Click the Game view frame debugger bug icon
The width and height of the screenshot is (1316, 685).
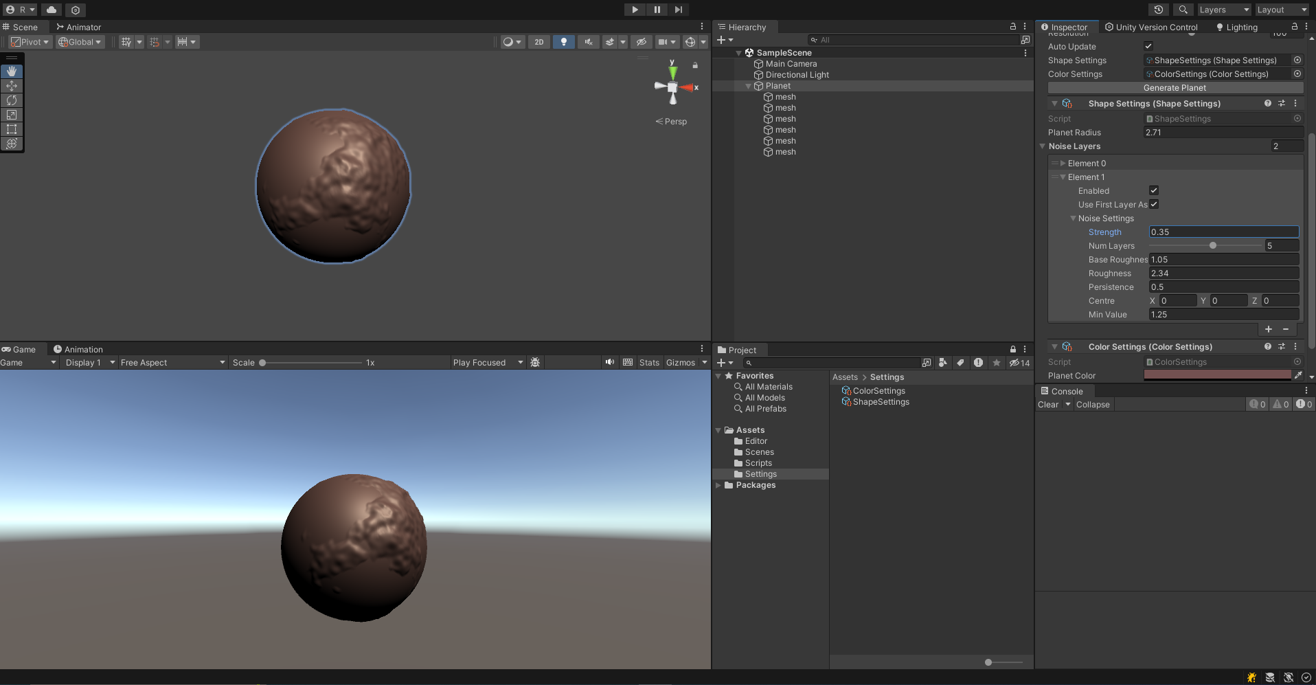(x=535, y=362)
